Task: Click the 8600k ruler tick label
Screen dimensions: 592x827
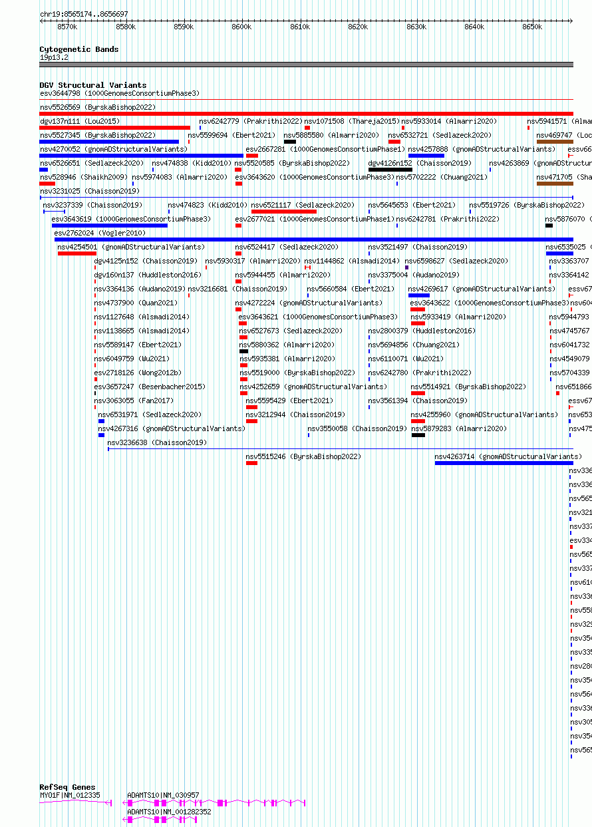Action: 241,27
